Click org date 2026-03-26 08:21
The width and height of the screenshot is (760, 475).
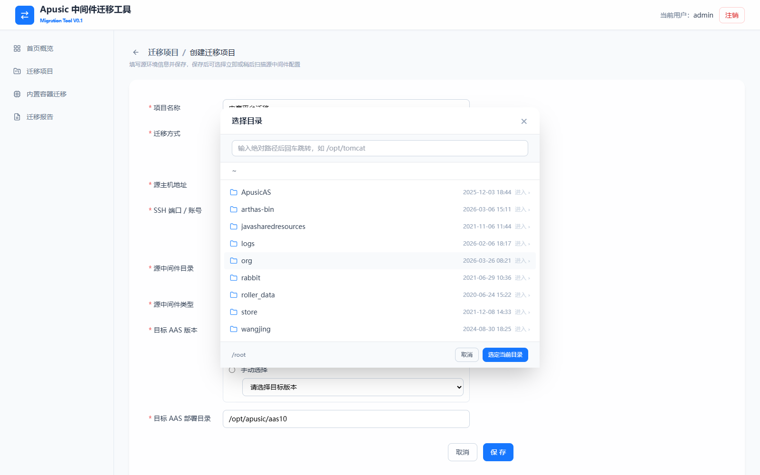coord(487,261)
